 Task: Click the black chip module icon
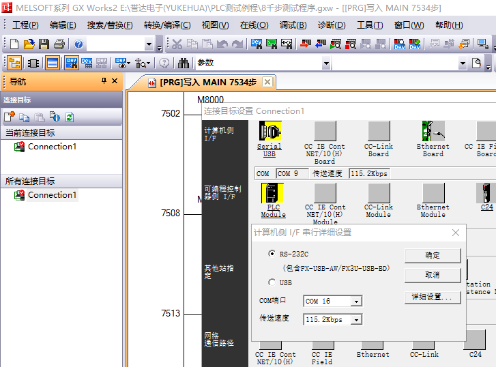point(33,63)
